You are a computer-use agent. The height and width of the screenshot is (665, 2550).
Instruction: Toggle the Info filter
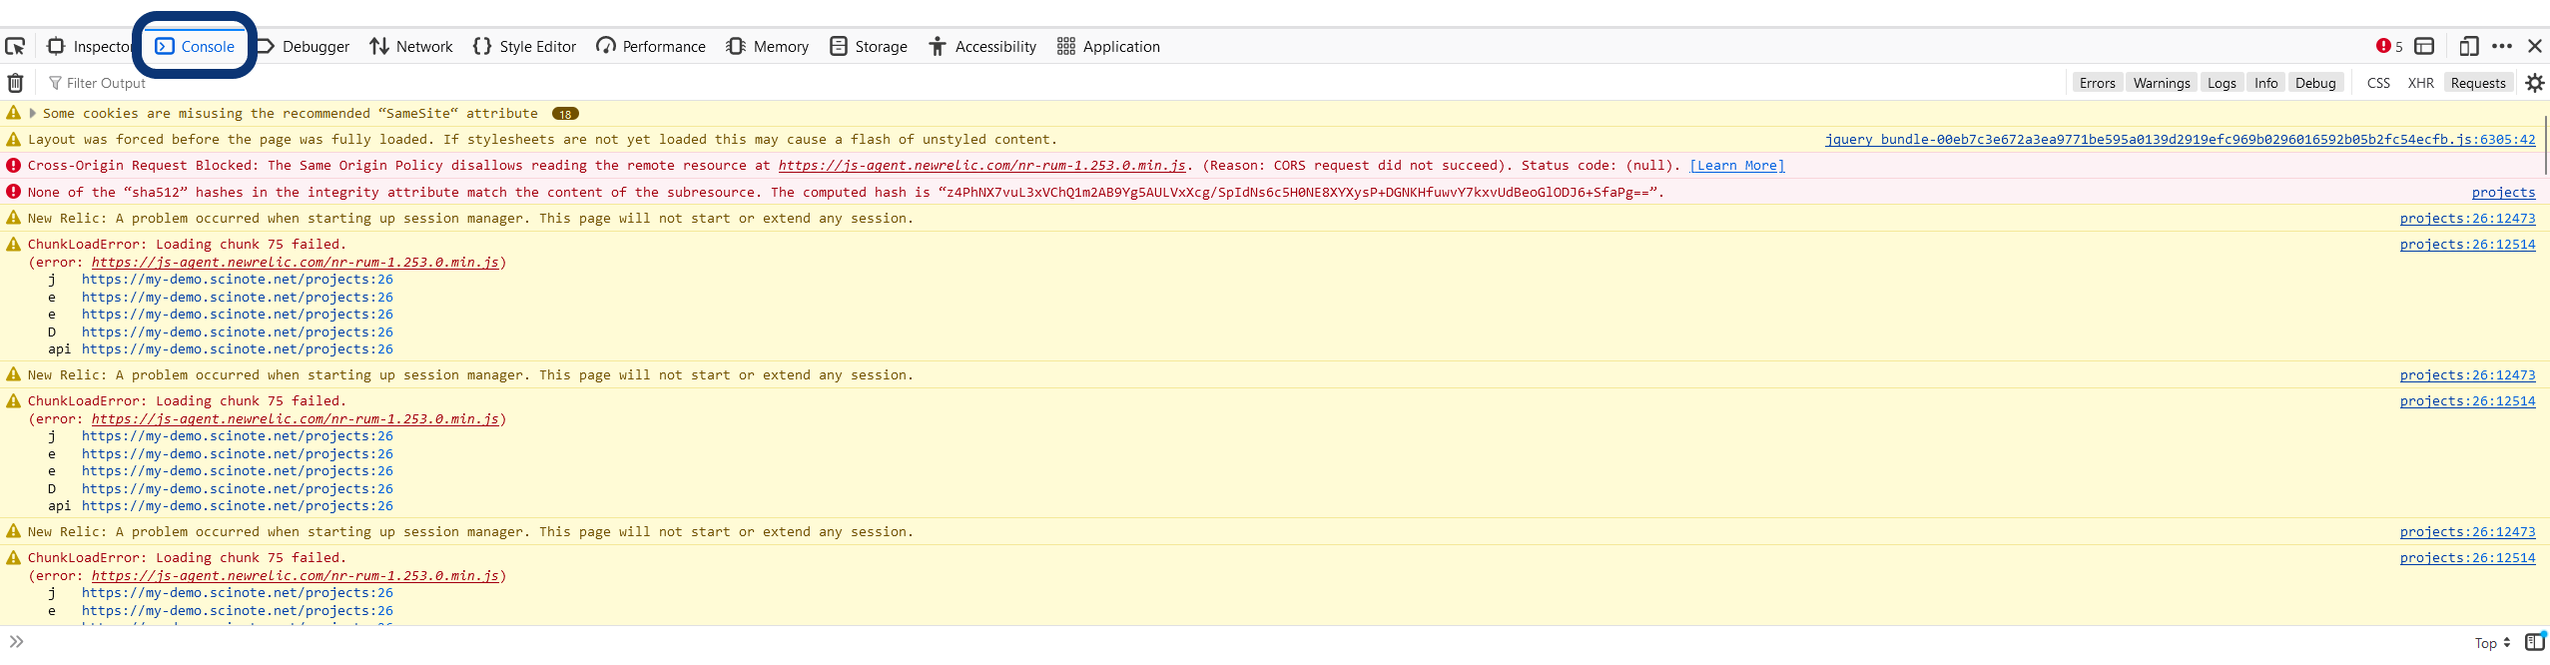(x=2266, y=83)
